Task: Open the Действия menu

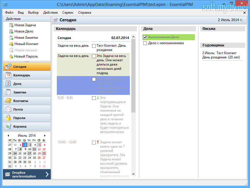Action: click(50, 13)
